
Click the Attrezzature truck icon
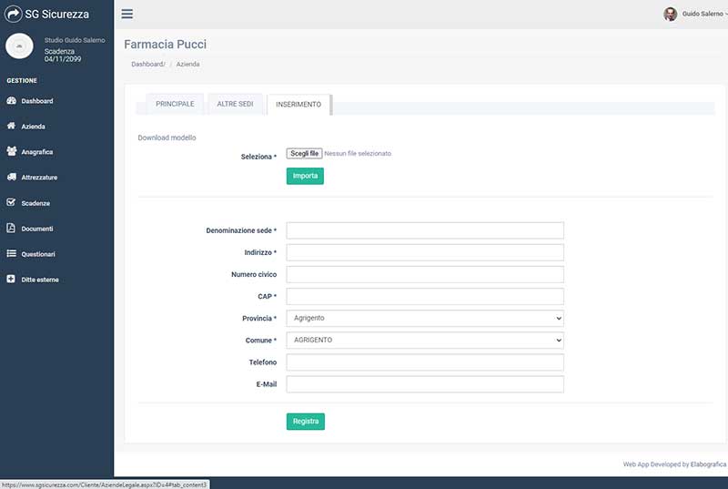(x=12, y=177)
